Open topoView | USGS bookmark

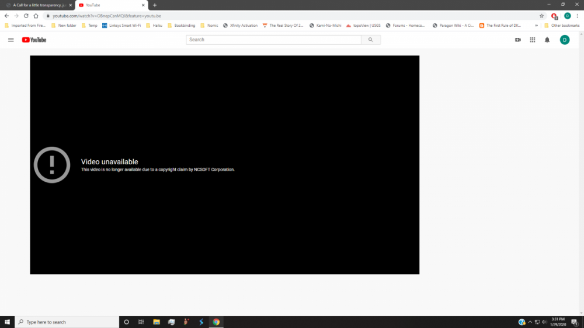tap(363, 26)
